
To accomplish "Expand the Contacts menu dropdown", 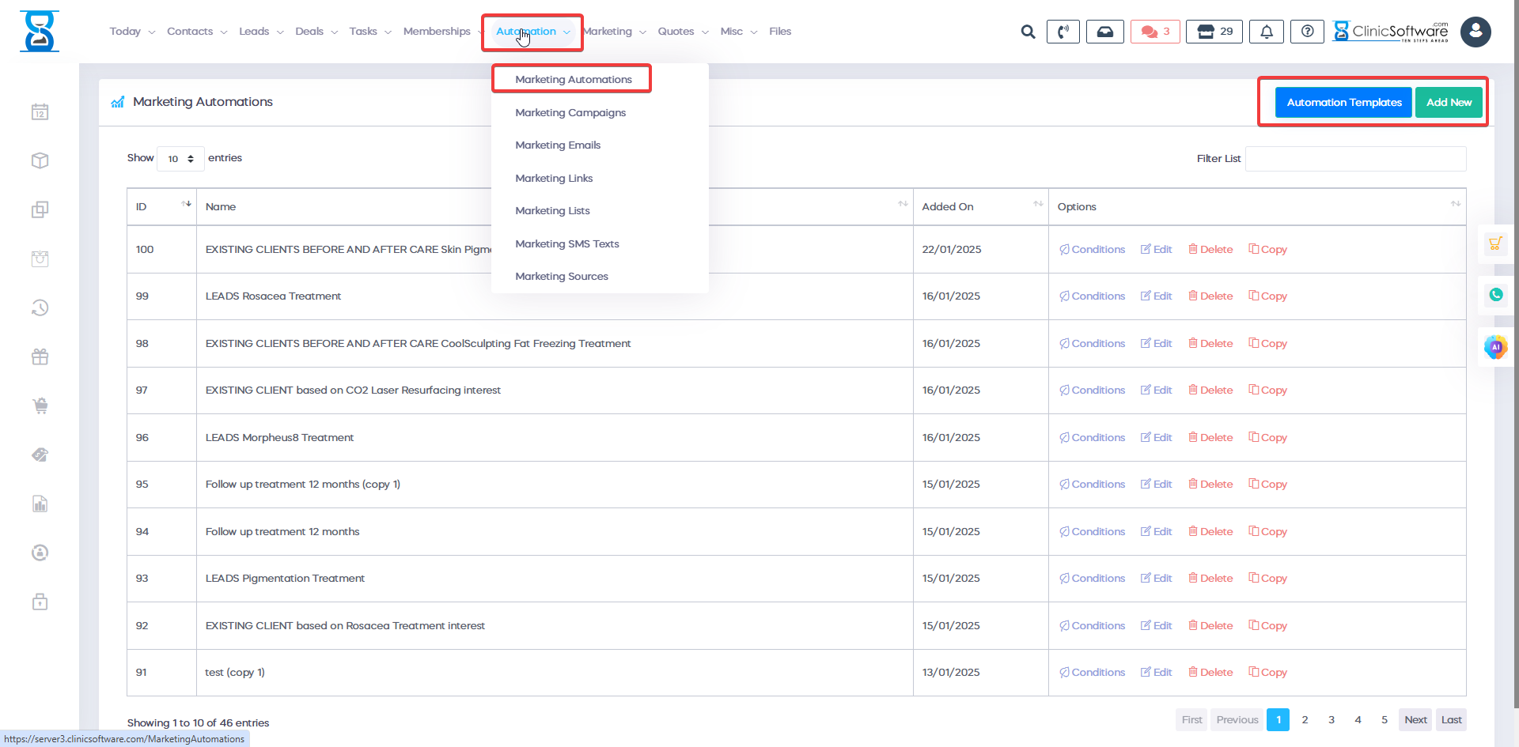I will (196, 32).
